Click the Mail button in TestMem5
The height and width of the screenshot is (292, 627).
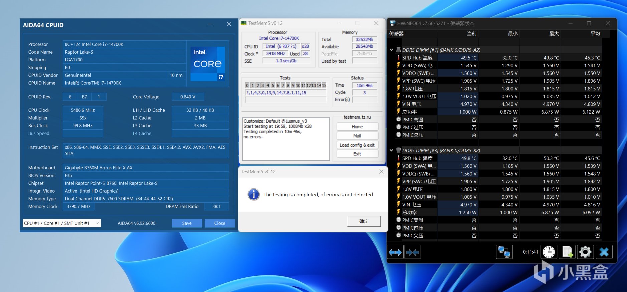pyautogui.click(x=357, y=136)
